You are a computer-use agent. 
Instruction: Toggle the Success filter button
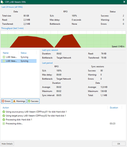pos(33,101)
